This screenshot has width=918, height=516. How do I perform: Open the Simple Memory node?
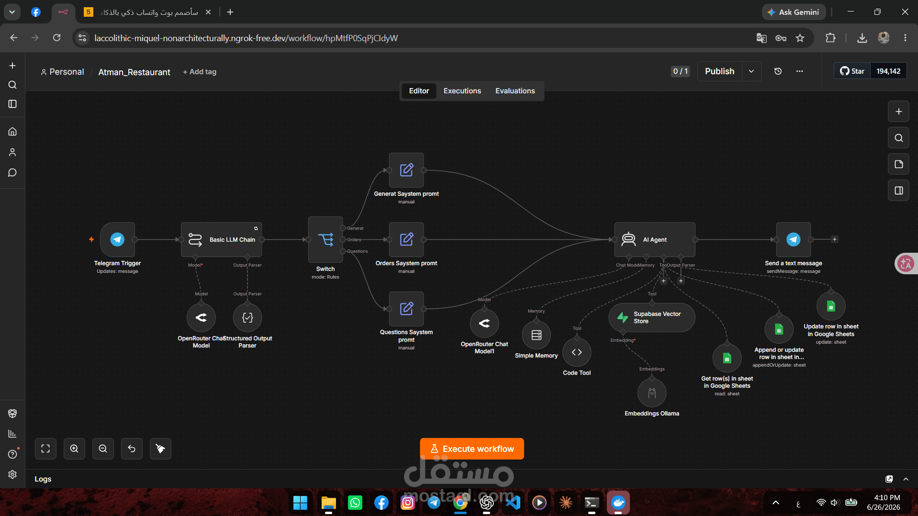pyautogui.click(x=537, y=335)
